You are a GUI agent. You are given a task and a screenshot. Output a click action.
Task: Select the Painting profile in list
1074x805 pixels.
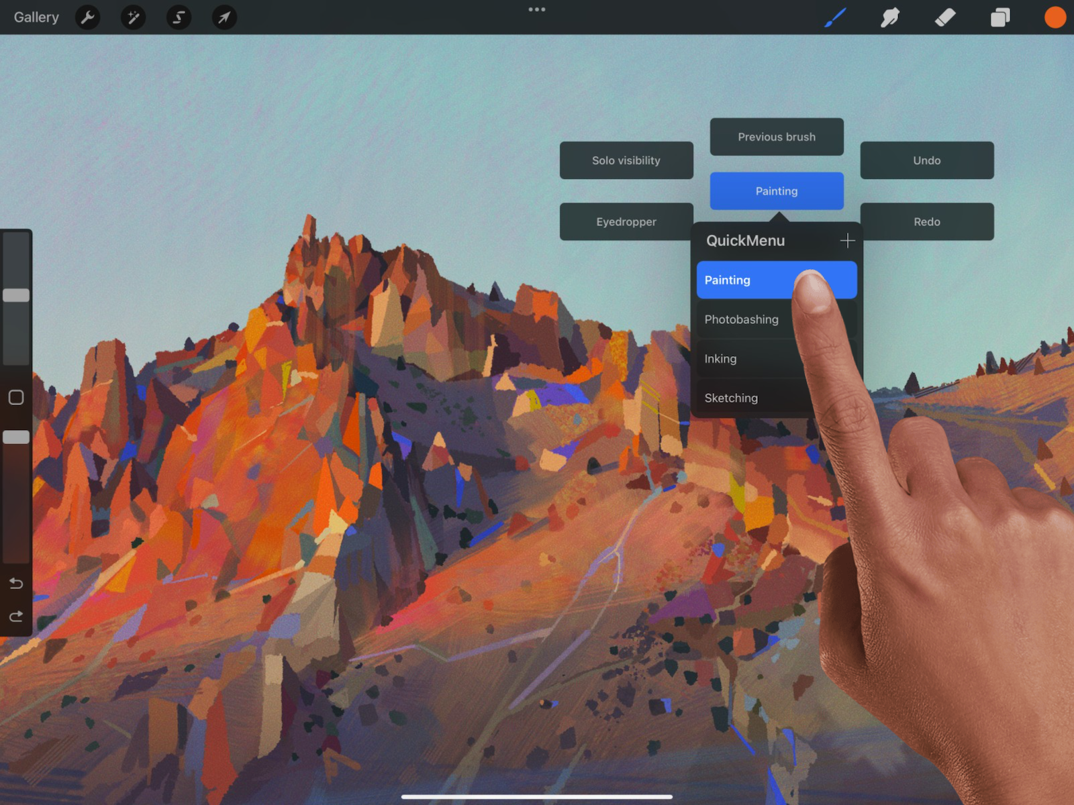[x=777, y=280]
